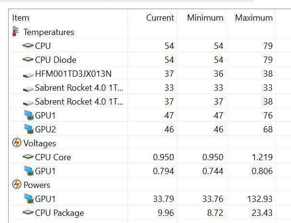Click the Minimum column header

coord(205,18)
